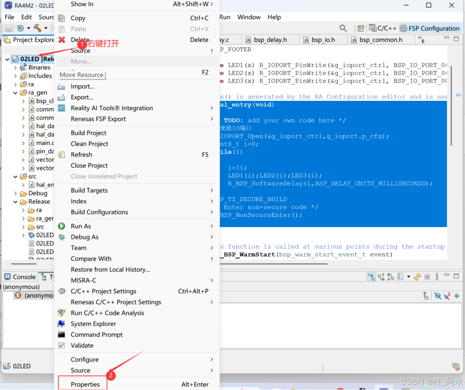Maximize the Console panel

pyautogui.click(x=457, y=276)
